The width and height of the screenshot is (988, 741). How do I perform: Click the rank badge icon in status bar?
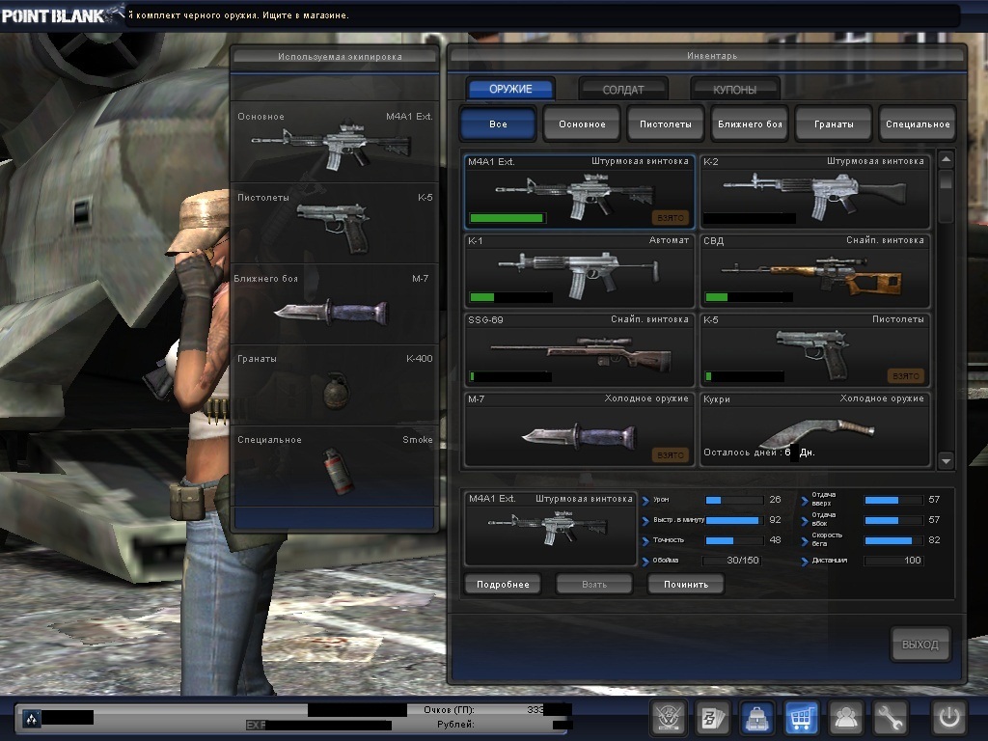click(x=32, y=718)
